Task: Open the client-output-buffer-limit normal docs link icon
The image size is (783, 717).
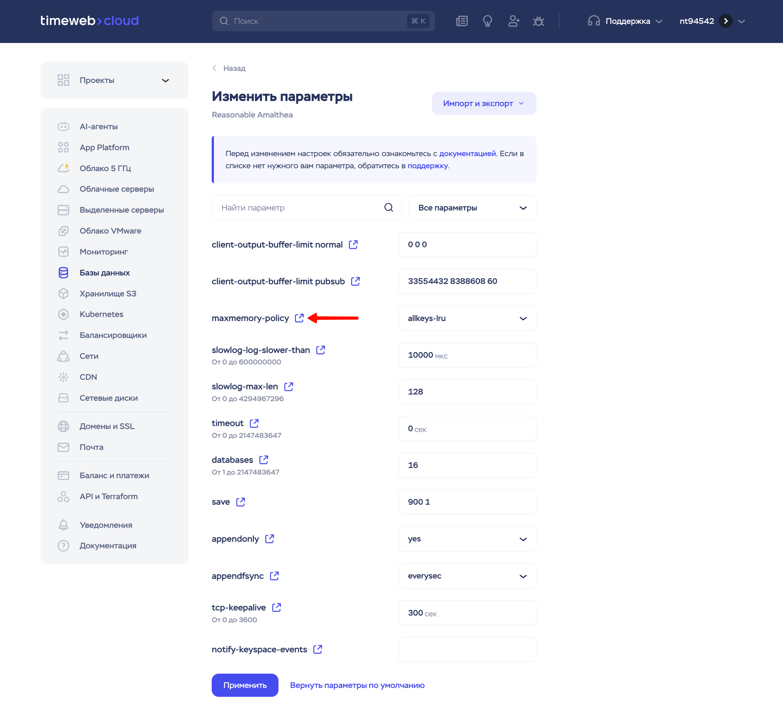Action: [x=353, y=245]
